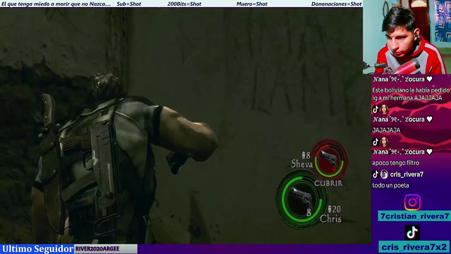Image resolution: width=451 pixels, height=254 pixels.
Task: Click the avatar next to cris_rivera7
Action: pos(384,174)
